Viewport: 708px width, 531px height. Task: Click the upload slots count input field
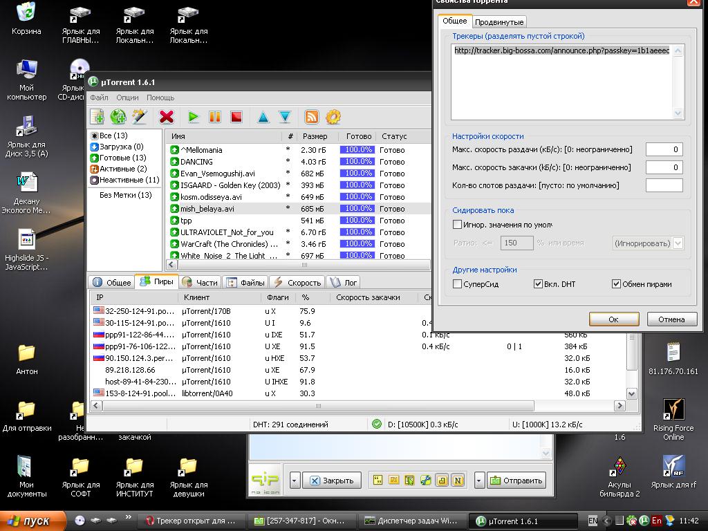664,185
